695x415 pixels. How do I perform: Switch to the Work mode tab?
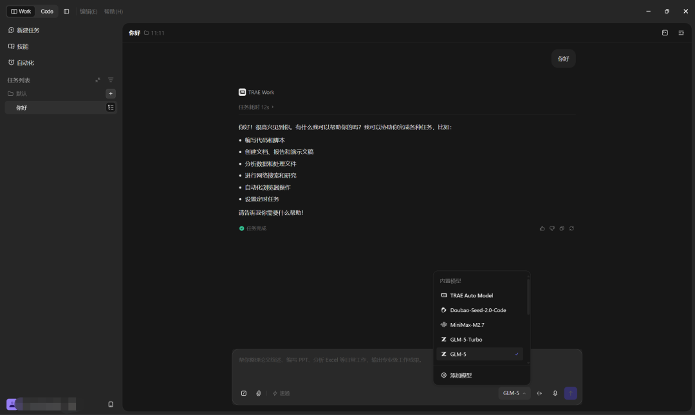tap(21, 12)
